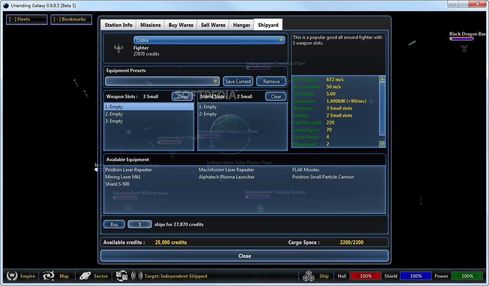
Task: Click the blue Shield 100% bar
Action: pyautogui.click(x=415, y=276)
